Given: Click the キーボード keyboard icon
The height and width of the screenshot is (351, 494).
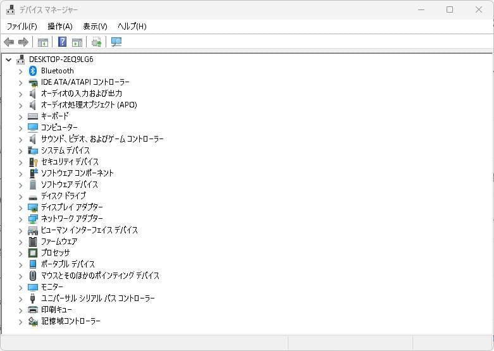Looking at the screenshot, I should pyautogui.click(x=34, y=116).
